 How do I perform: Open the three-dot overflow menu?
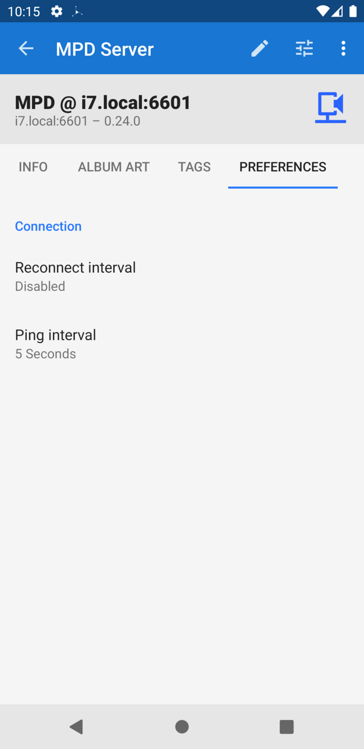343,49
